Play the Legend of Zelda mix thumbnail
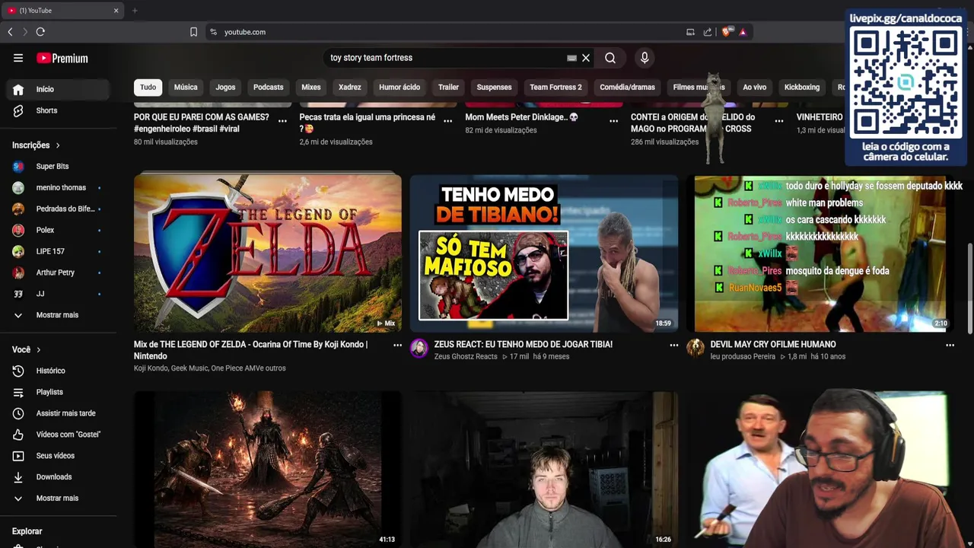The image size is (974, 548). 268,253
